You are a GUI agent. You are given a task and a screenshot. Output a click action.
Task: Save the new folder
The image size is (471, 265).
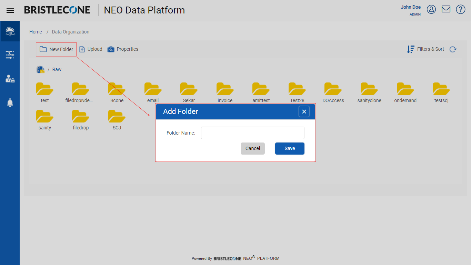pyautogui.click(x=290, y=148)
